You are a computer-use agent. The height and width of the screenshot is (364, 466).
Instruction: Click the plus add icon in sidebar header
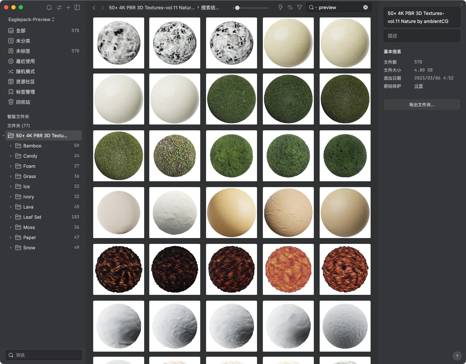[68, 7]
